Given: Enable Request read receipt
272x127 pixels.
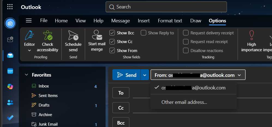Looking at the screenshot, I should click(x=186, y=42).
